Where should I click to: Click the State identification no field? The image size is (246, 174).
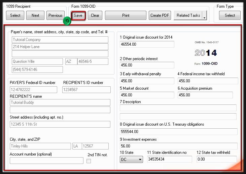coord(170,159)
